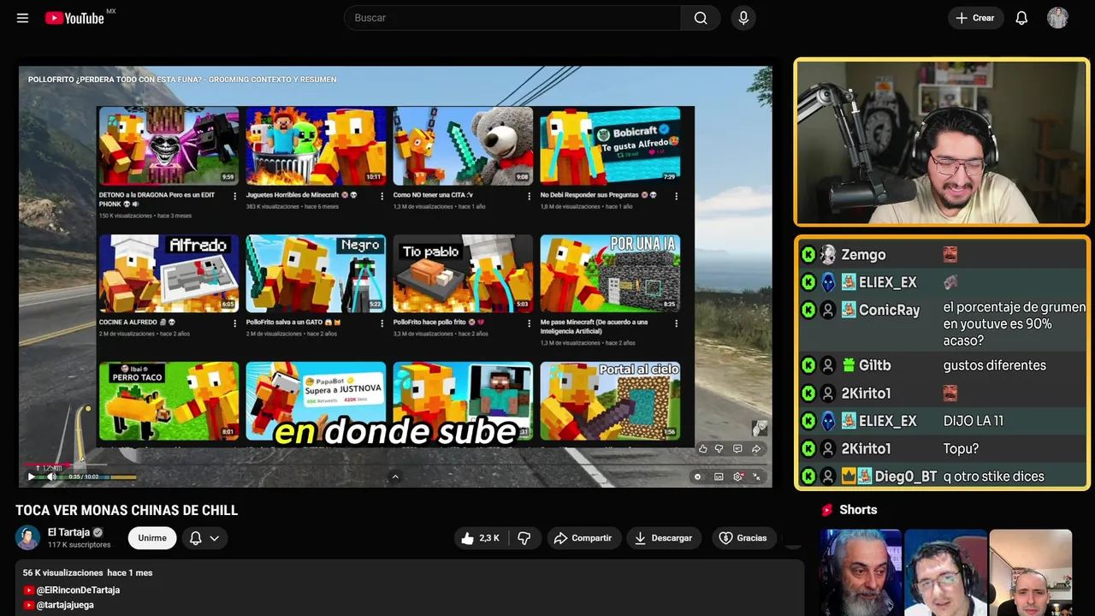
Task: Click the 'Juguetes Horribles de Minecraft' thumbnail in video
Action: [316, 145]
